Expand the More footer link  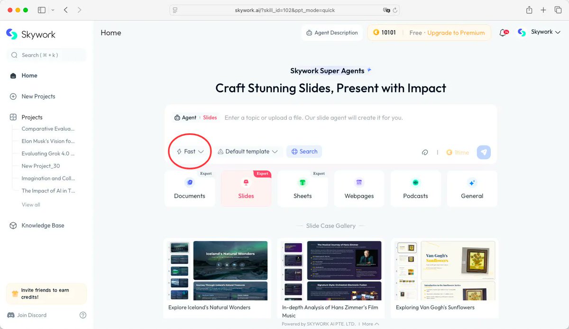(x=370, y=324)
